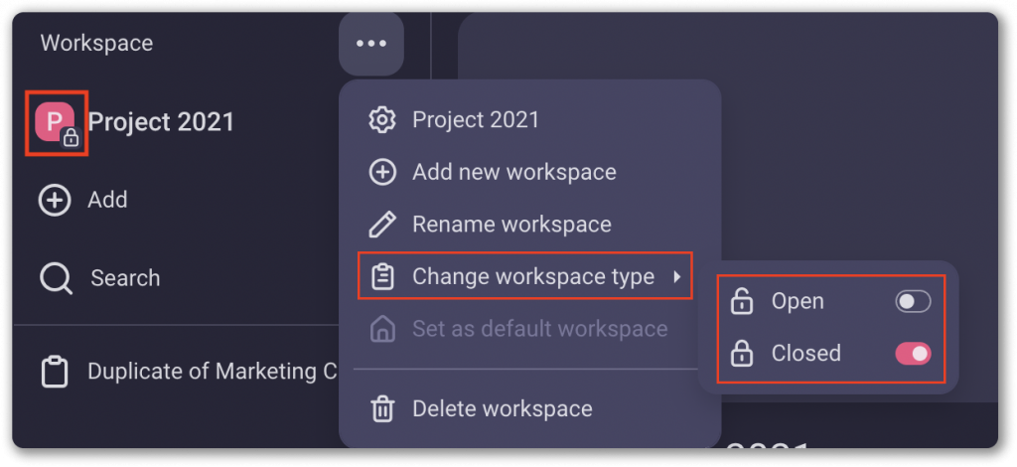Screen dimensions: 1017x467
Task: Click the gear icon beside Project 2021
Action: [382, 120]
